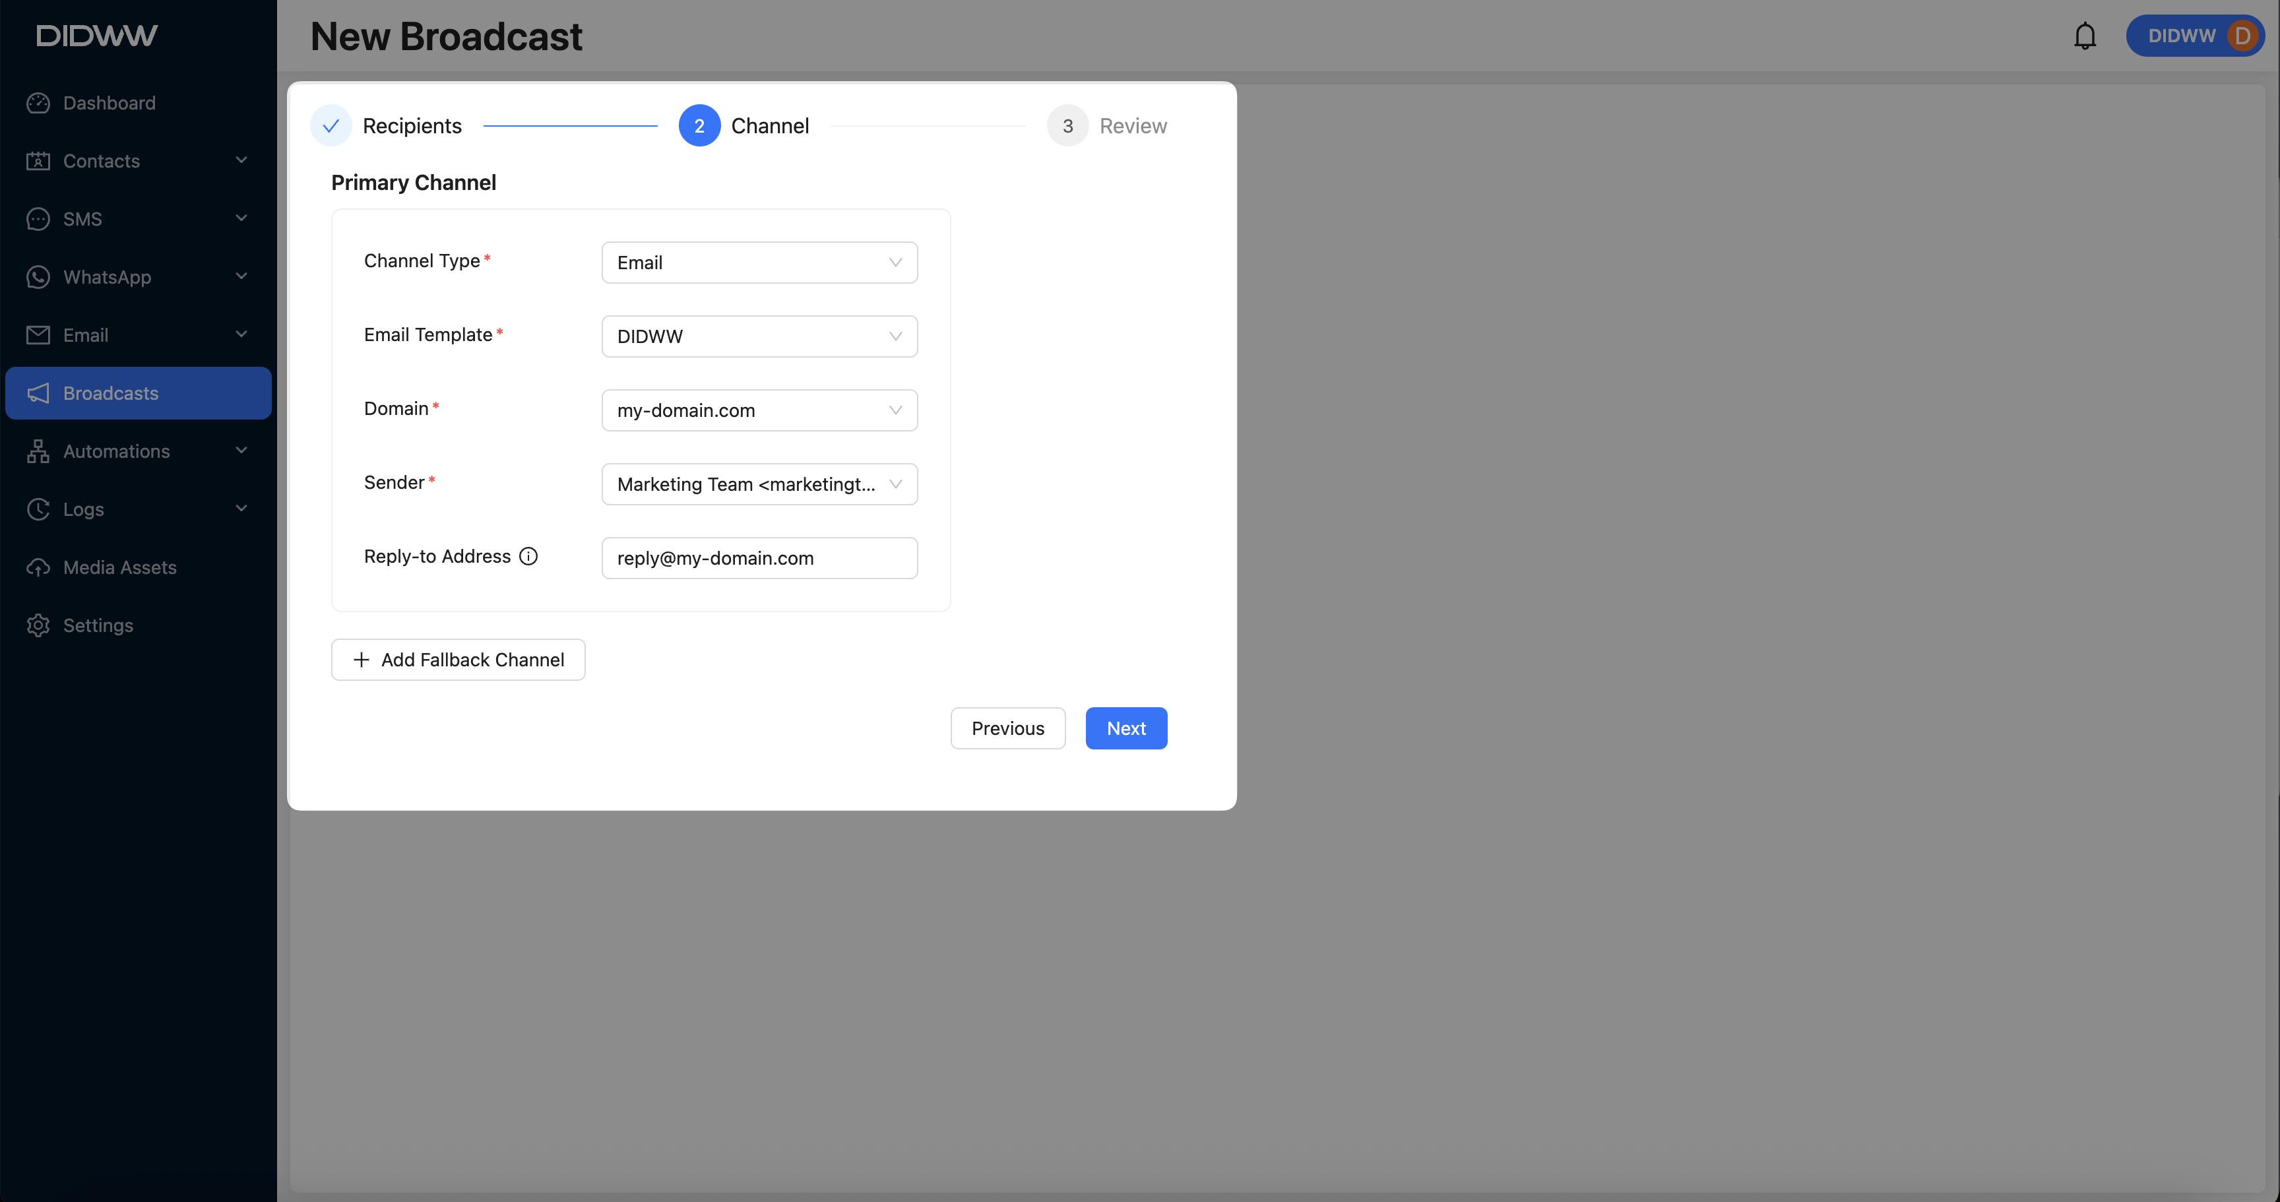2280x1202 pixels.
Task: Open the Email Template dropdown
Action: (x=759, y=336)
